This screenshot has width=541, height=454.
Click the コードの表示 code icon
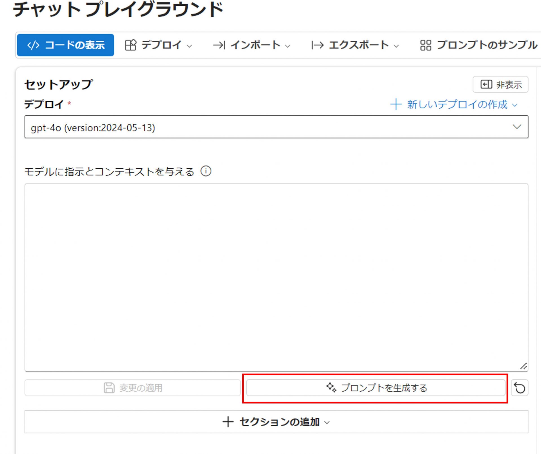point(33,45)
